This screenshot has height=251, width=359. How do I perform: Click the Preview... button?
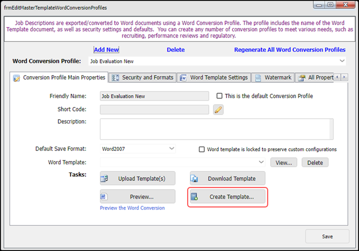(x=138, y=196)
